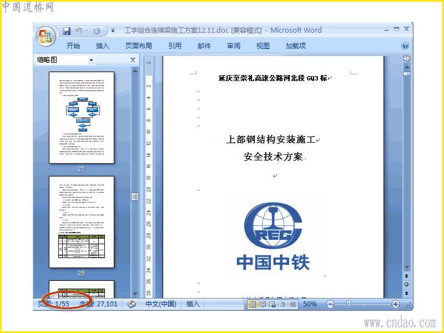The height and width of the screenshot is (333, 444).
Task: Select page 28 thumbnail
Action: pyautogui.click(x=82, y=222)
